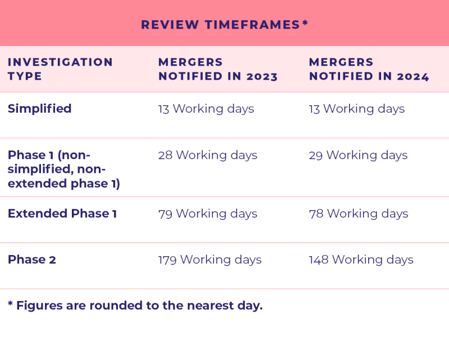Select the 179 Working days cell
Image resolution: width=449 pixels, height=356 pixels.
(210, 260)
